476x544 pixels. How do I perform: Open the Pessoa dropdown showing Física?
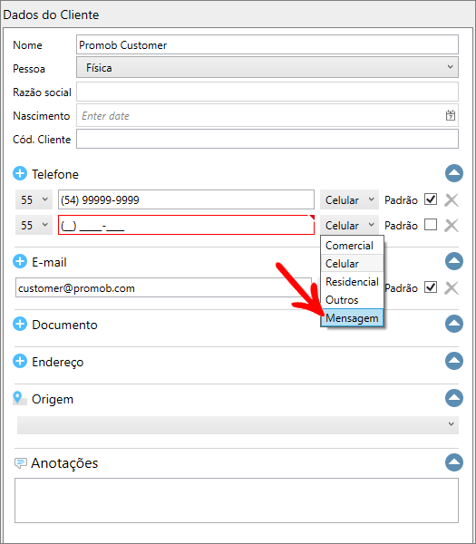click(267, 67)
